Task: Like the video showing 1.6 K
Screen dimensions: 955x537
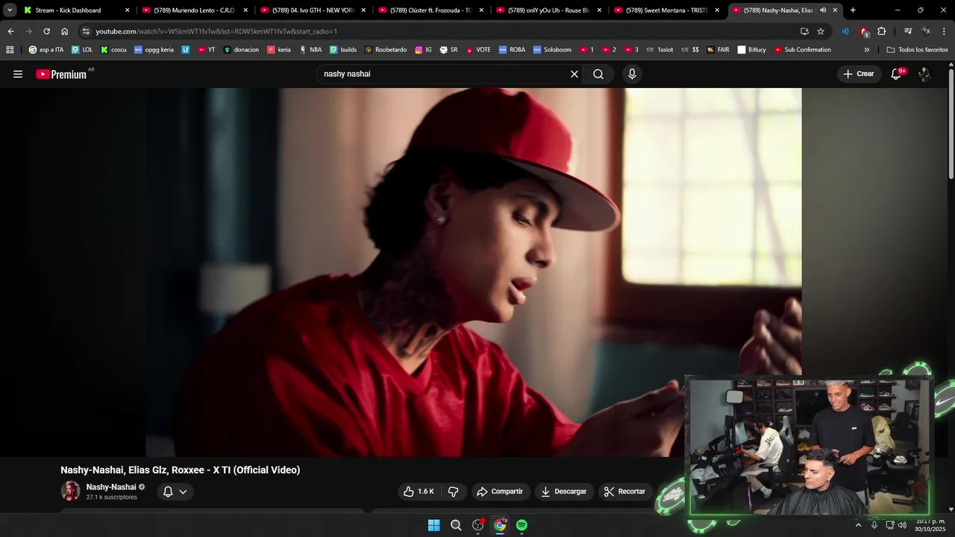Action: click(x=419, y=492)
